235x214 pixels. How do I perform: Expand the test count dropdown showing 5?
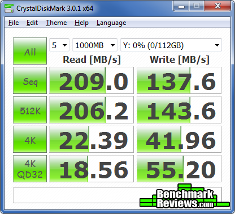coord(59,45)
